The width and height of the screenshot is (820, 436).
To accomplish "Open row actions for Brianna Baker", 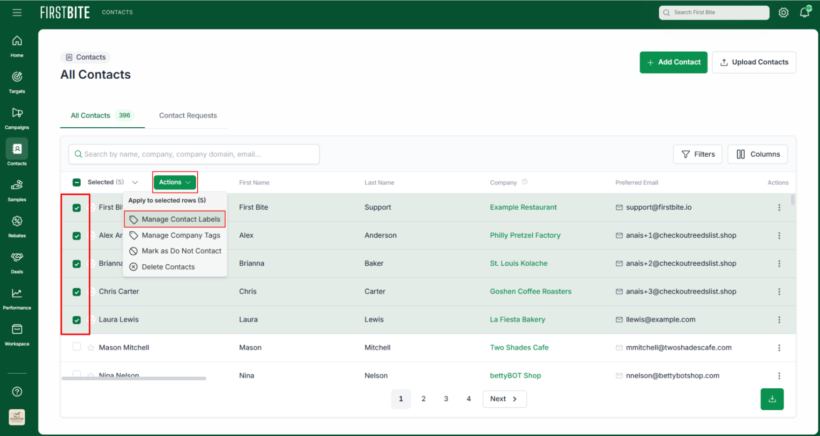I will point(779,263).
